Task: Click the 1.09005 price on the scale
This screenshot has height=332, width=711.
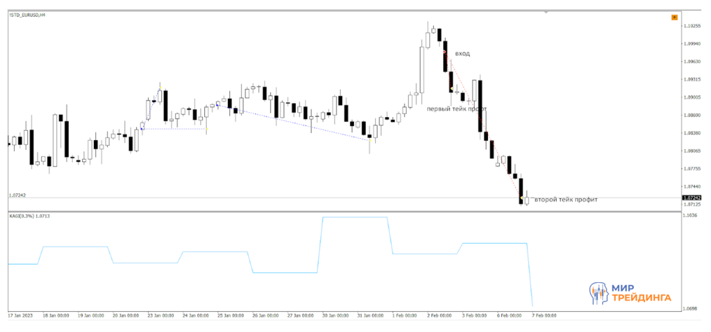Action: coord(692,98)
